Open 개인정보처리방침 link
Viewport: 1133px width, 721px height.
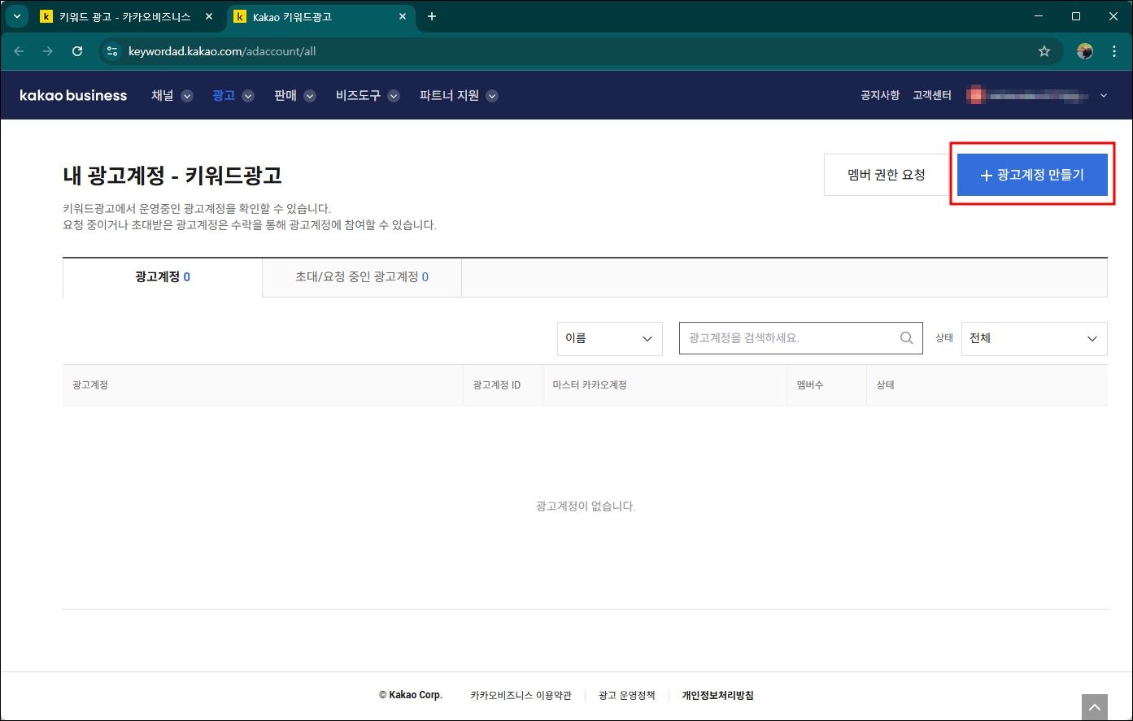click(x=717, y=695)
